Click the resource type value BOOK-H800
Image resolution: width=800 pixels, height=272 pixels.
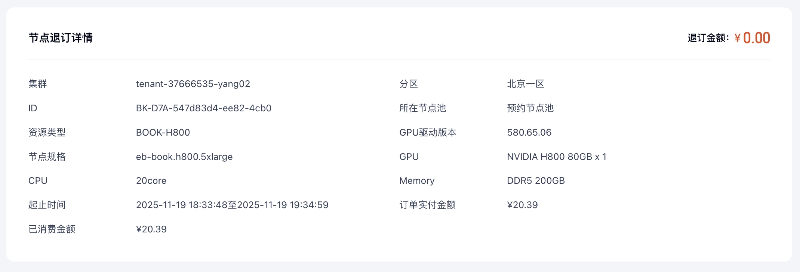tap(163, 132)
